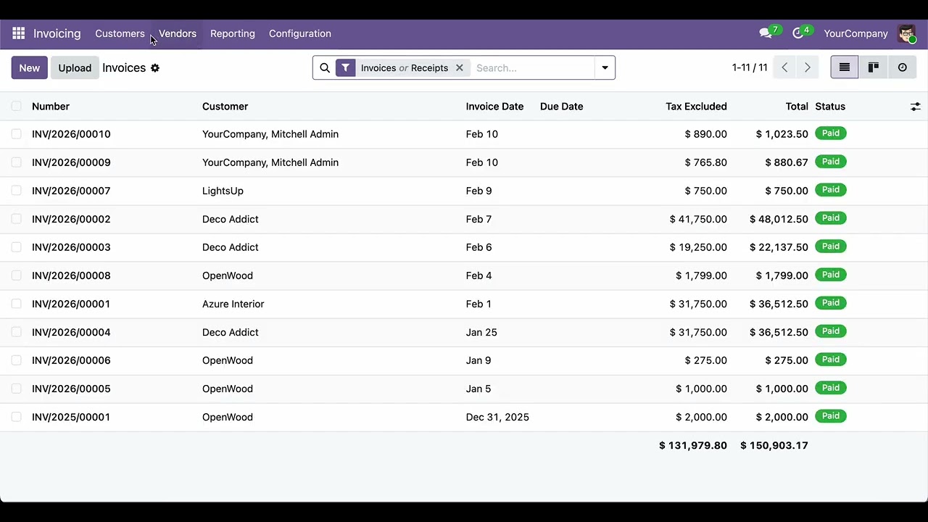928x522 pixels.
Task: Select checkbox for INV/2025/00001
Action: point(16,417)
